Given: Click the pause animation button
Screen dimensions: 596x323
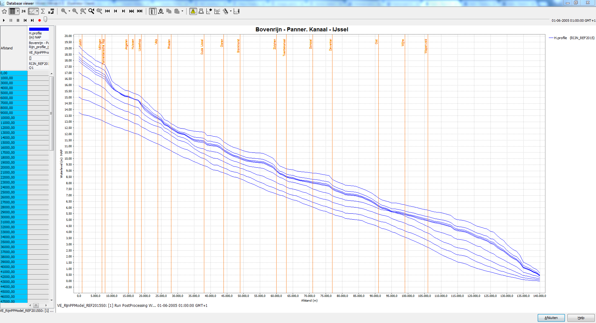Looking at the screenshot, I should (x=11, y=20).
